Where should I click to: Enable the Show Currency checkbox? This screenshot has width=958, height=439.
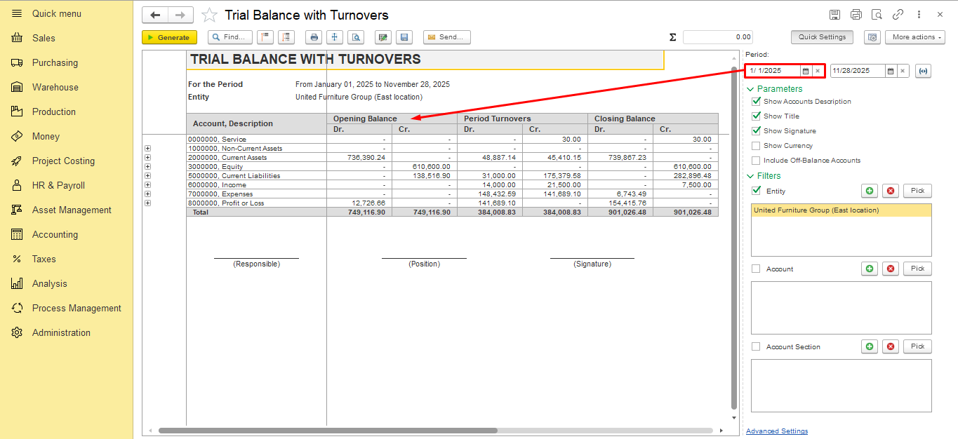click(x=756, y=146)
